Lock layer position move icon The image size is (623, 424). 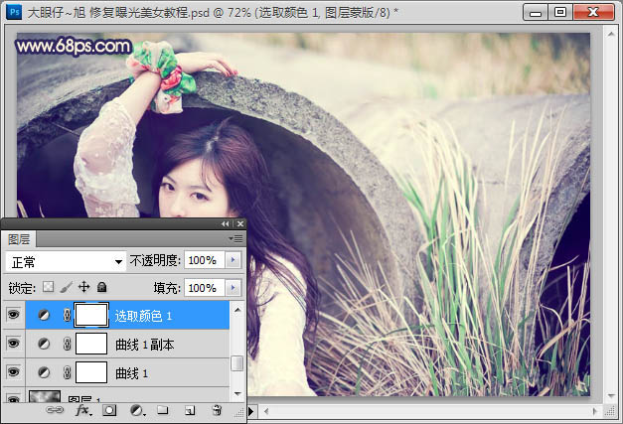(83, 287)
